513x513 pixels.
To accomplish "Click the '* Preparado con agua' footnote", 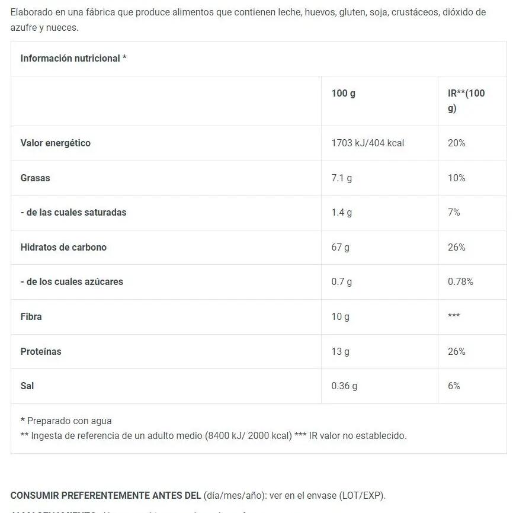I will coord(66,421).
